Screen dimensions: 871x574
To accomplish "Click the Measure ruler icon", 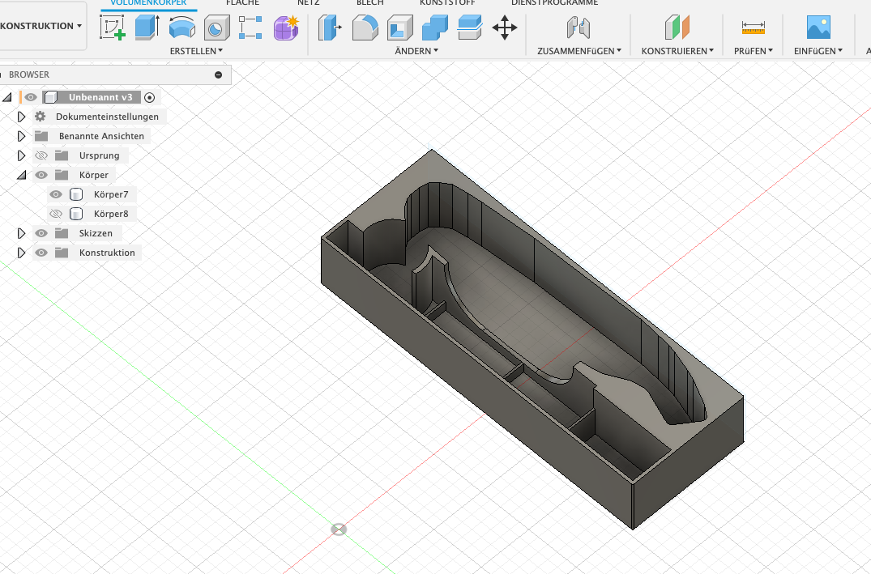I will (753, 28).
